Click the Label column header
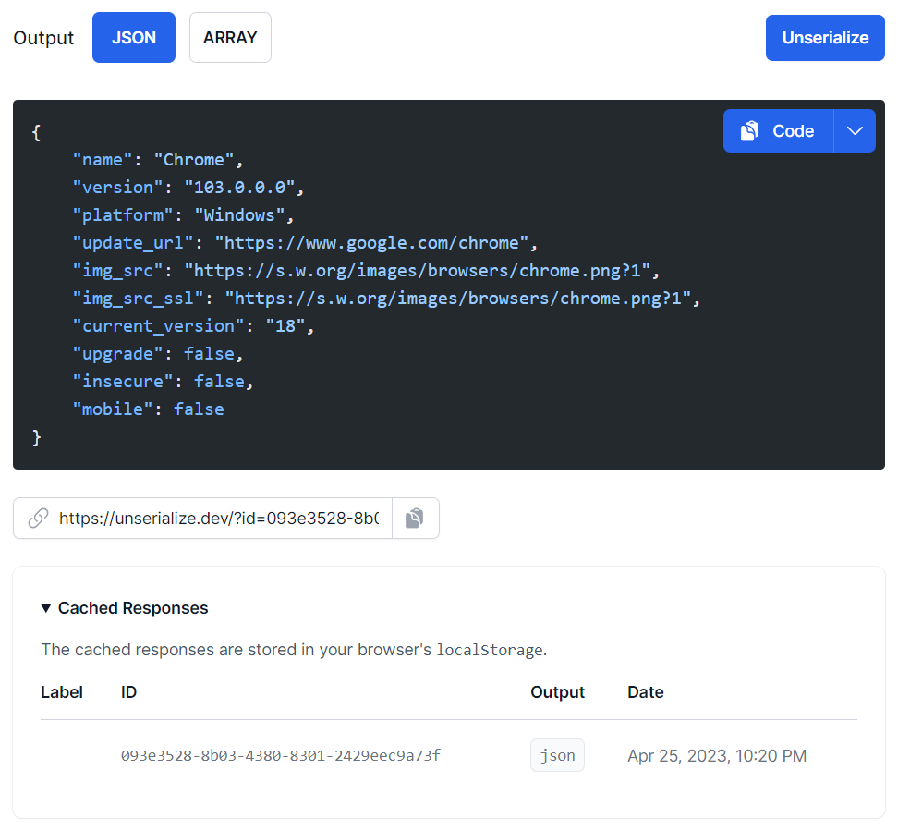Viewport: 898px width, 830px height. [x=62, y=692]
